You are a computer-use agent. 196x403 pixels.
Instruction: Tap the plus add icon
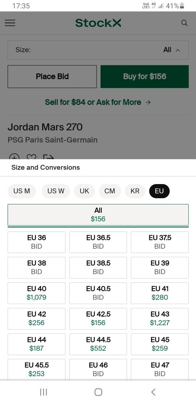(15, 156)
